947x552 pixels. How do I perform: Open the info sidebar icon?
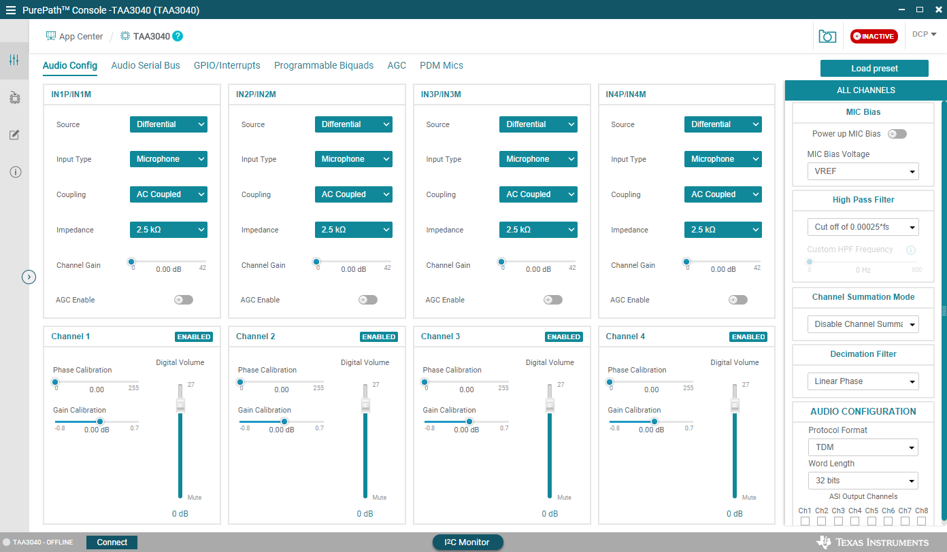pos(14,172)
